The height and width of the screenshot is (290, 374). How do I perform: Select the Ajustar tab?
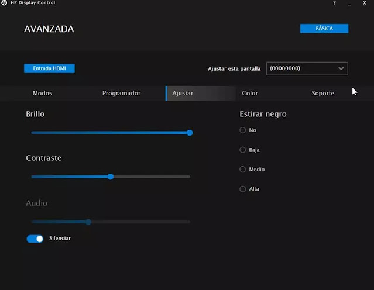tap(200, 94)
